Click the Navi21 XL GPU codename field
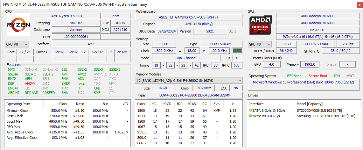The height and width of the screenshot is (150, 363). click(318, 30)
